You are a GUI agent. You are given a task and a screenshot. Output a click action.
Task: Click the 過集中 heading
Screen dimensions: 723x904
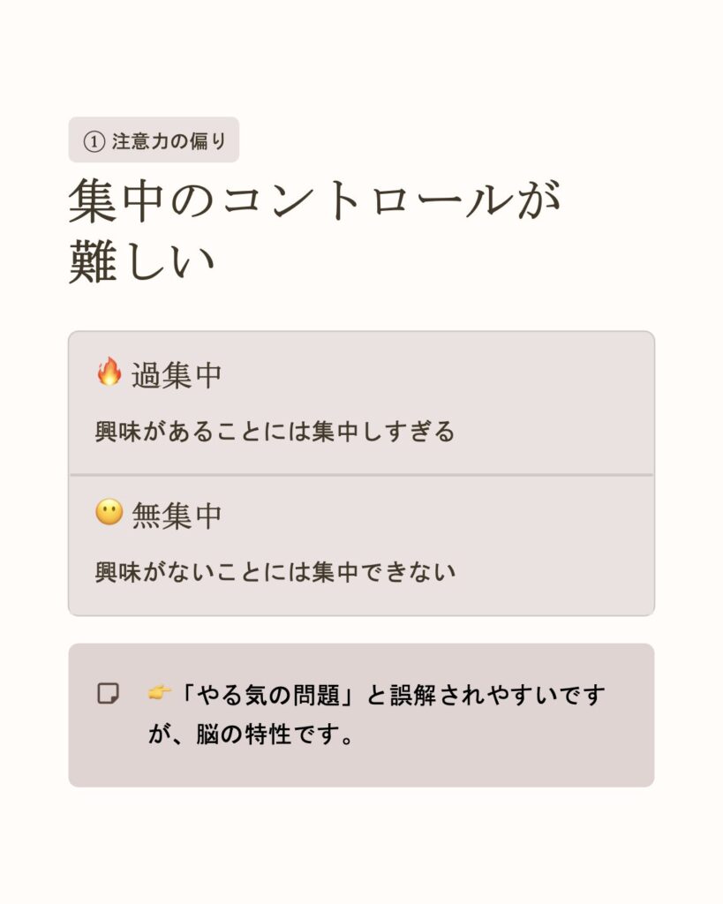point(177,375)
